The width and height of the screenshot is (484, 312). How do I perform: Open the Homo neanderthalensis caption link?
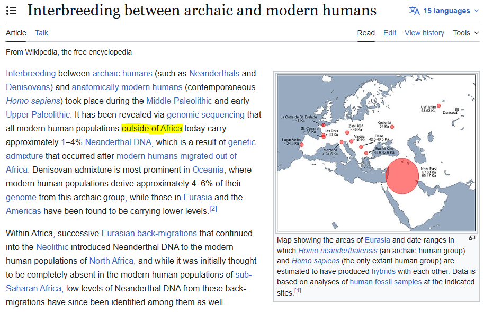click(338, 251)
